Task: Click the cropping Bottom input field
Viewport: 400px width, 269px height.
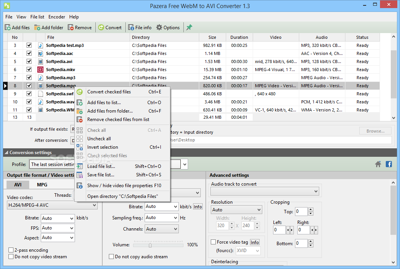Action: click(301, 244)
